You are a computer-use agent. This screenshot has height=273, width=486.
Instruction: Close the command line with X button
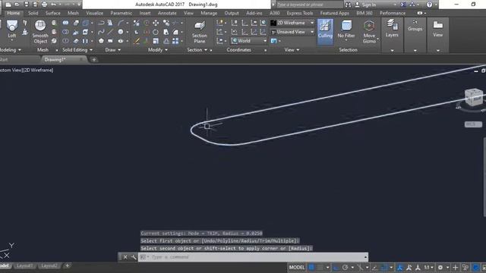tap(125, 257)
